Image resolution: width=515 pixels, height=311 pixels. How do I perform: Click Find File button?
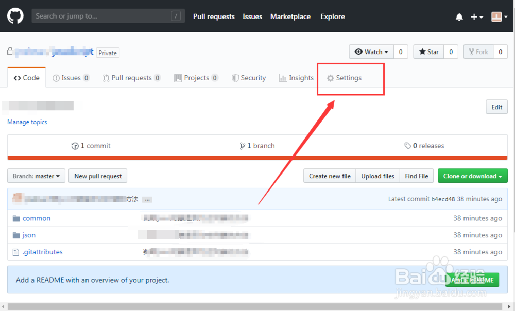click(x=417, y=176)
